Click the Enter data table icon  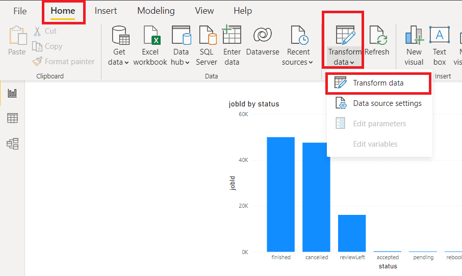tap(232, 35)
